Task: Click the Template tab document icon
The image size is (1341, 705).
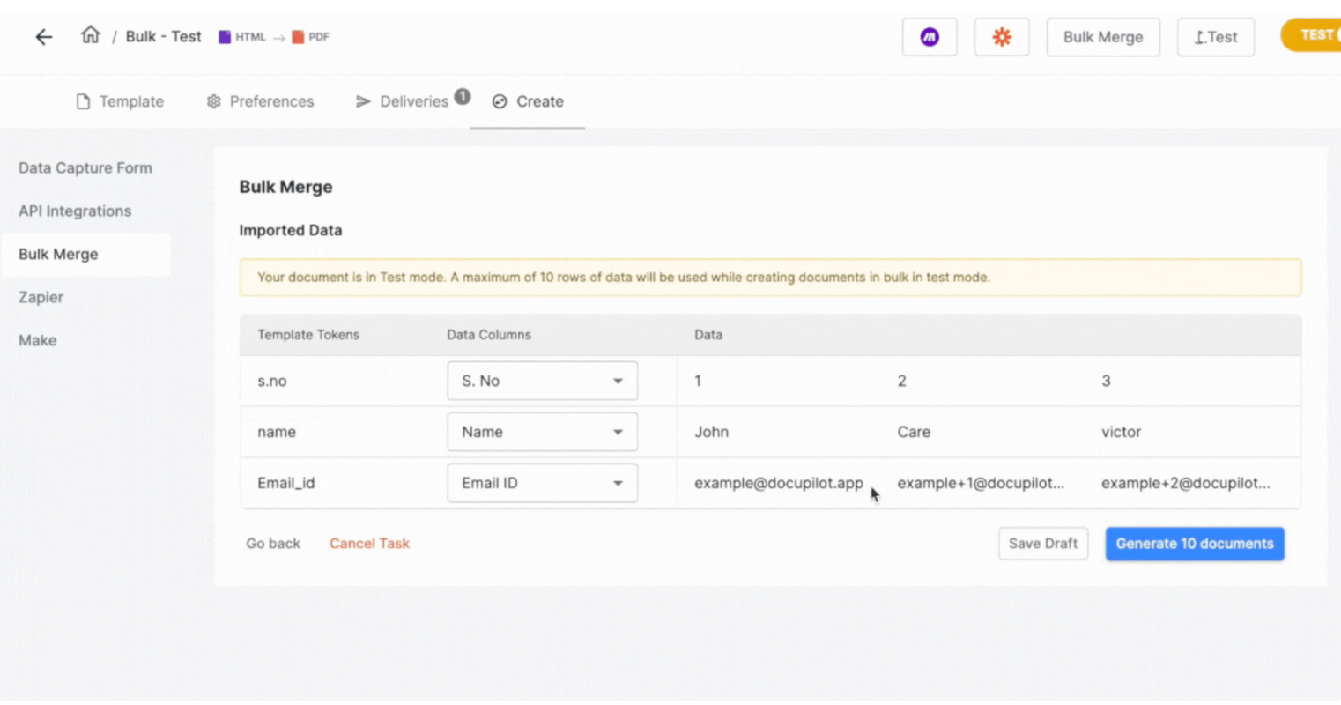Action: [83, 101]
